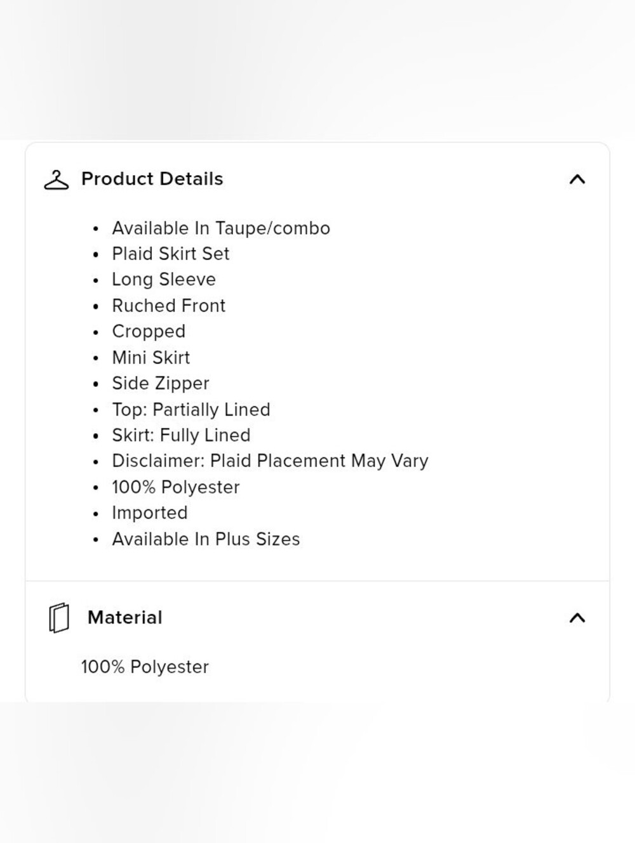Image resolution: width=635 pixels, height=843 pixels.
Task: Click the Material heading
Action: coord(125,617)
